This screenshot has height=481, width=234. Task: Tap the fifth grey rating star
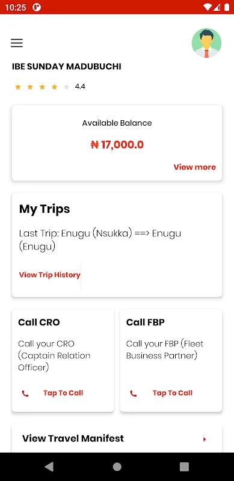pos(66,87)
